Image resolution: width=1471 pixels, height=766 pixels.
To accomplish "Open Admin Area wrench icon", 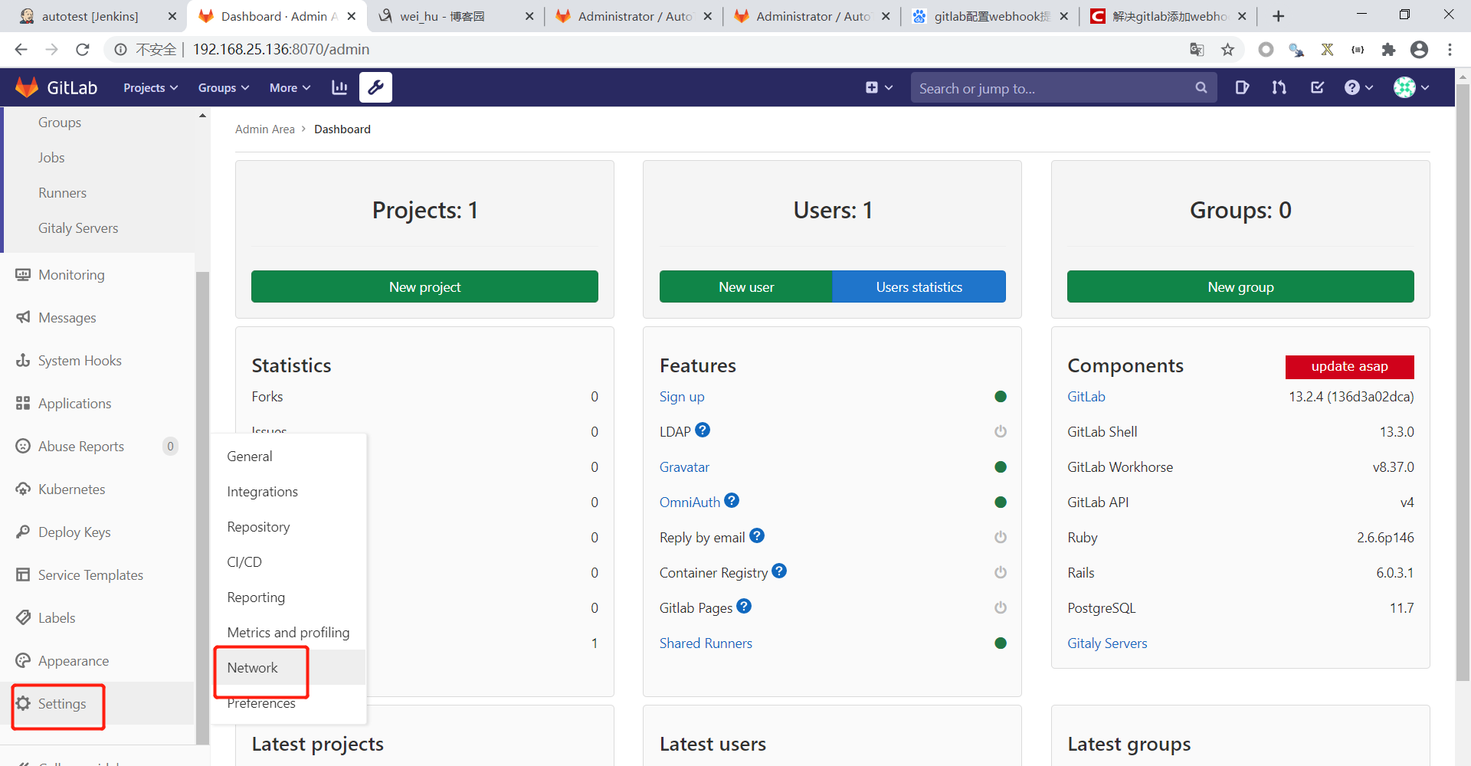I will point(375,87).
